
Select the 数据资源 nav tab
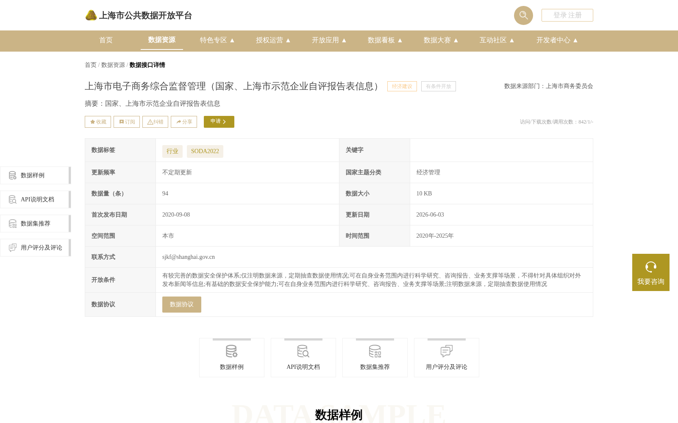click(162, 40)
